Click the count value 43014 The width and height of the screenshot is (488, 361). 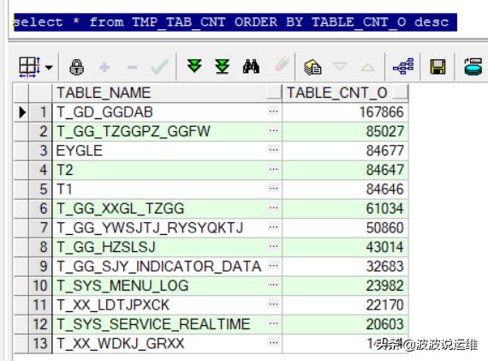pyautogui.click(x=385, y=247)
